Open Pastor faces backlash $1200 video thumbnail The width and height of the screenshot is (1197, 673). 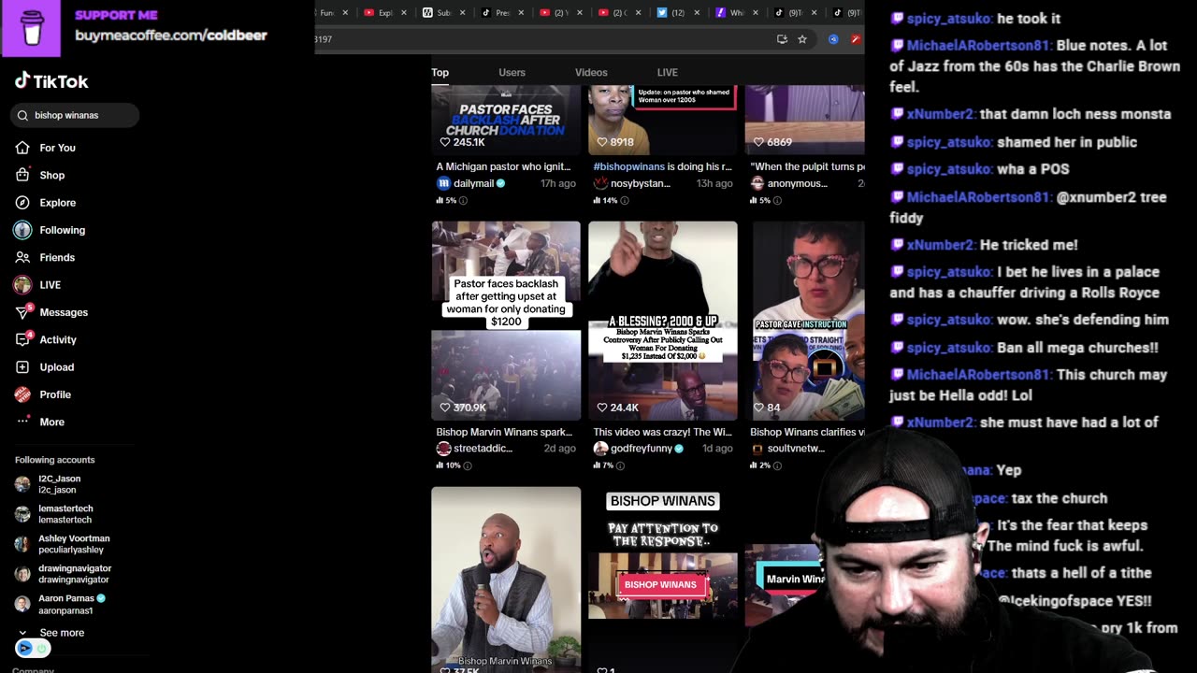[x=505, y=321]
